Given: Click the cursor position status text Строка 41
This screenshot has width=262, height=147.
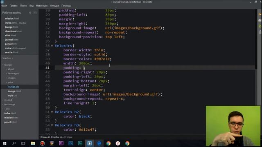Looking at the screenshot, I should click(x=51, y=137).
